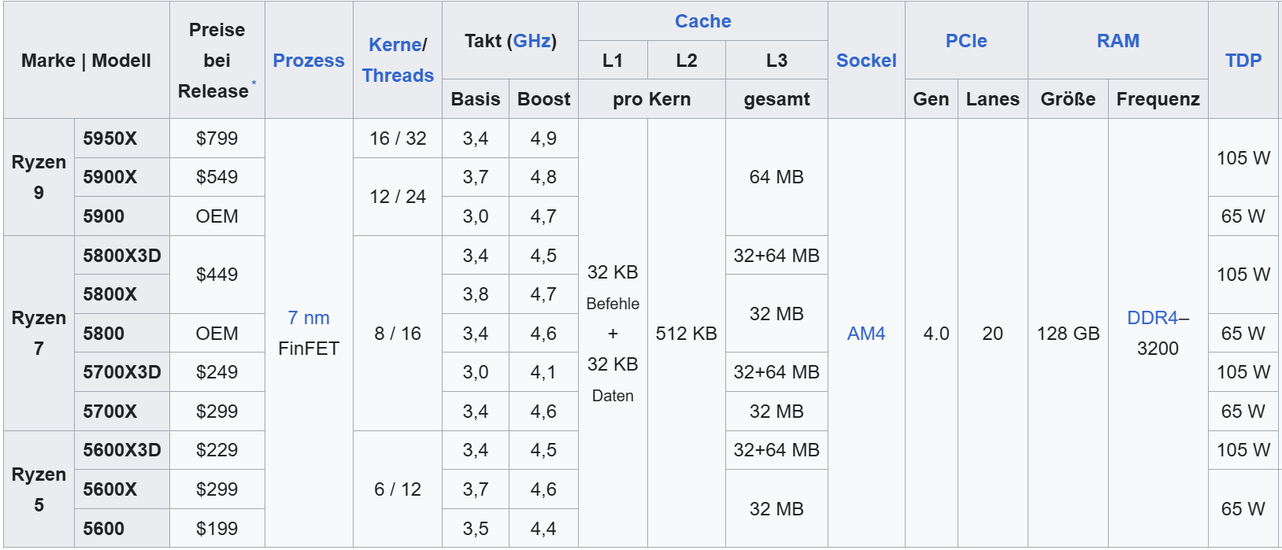Click the $799 price cell

(x=217, y=138)
